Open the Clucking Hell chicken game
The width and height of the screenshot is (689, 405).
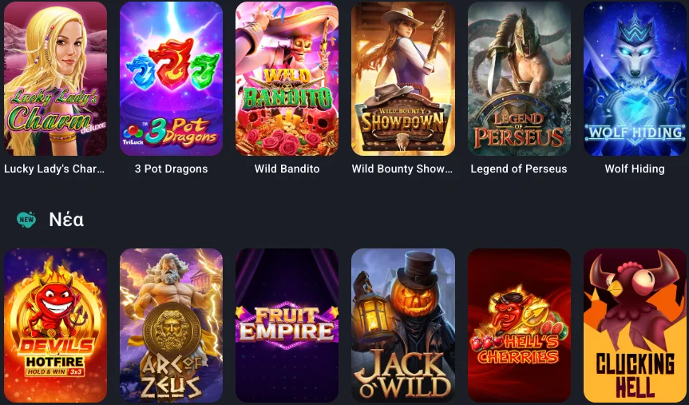[635, 325]
